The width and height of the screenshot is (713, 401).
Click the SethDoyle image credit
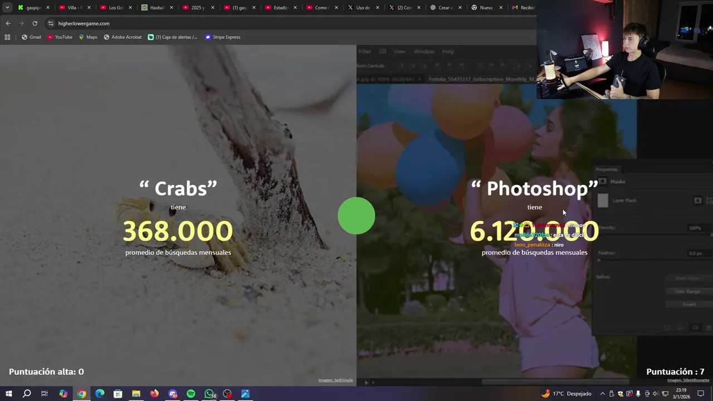(335, 380)
